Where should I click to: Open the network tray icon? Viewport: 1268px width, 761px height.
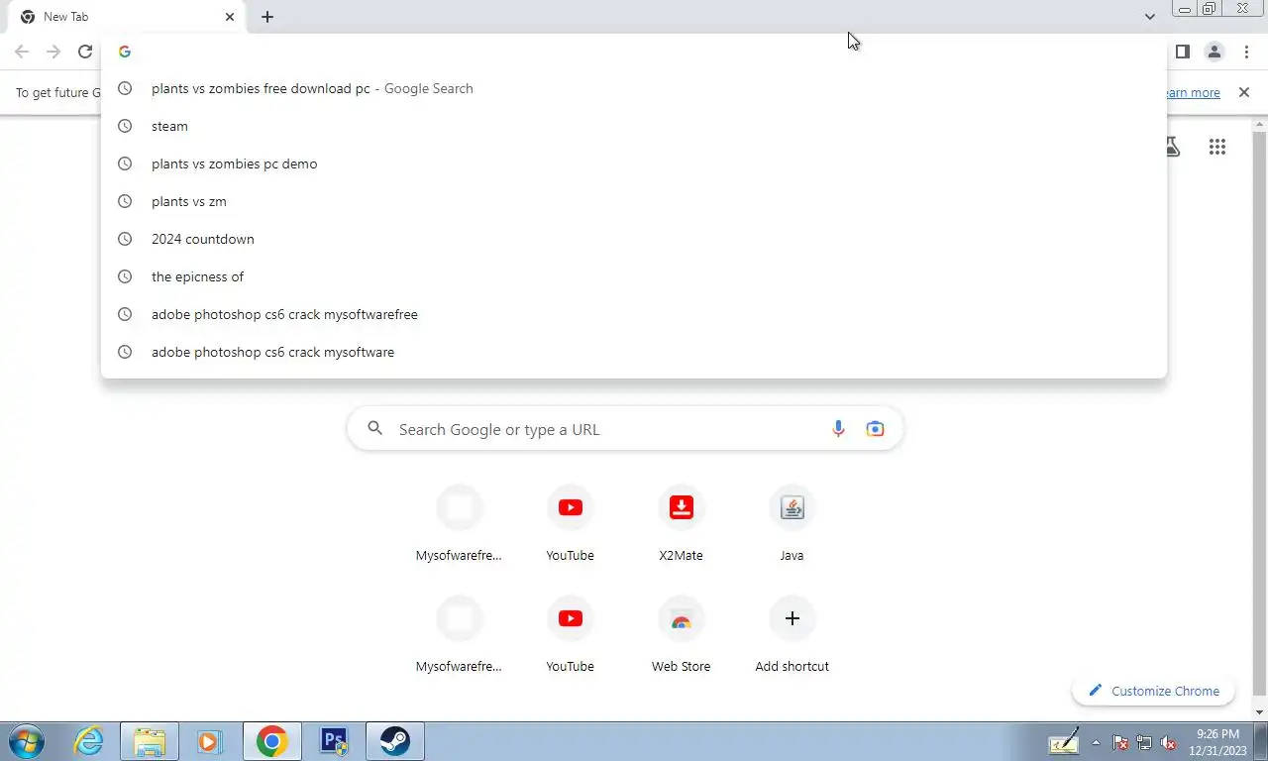[1144, 742]
